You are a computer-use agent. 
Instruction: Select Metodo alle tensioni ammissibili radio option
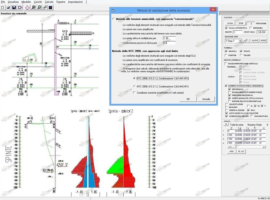113,19
